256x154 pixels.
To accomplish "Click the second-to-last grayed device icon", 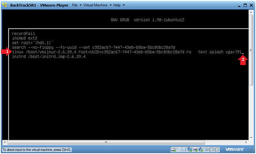I will [212, 149].
